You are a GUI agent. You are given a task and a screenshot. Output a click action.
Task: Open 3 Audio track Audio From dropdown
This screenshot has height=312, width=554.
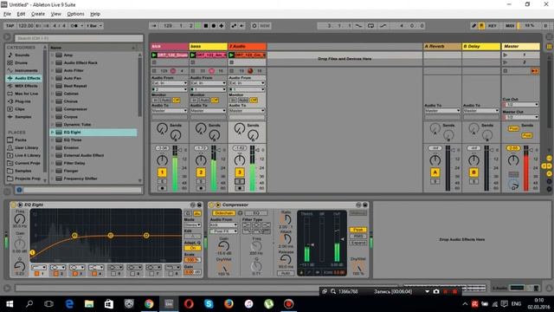247,83
